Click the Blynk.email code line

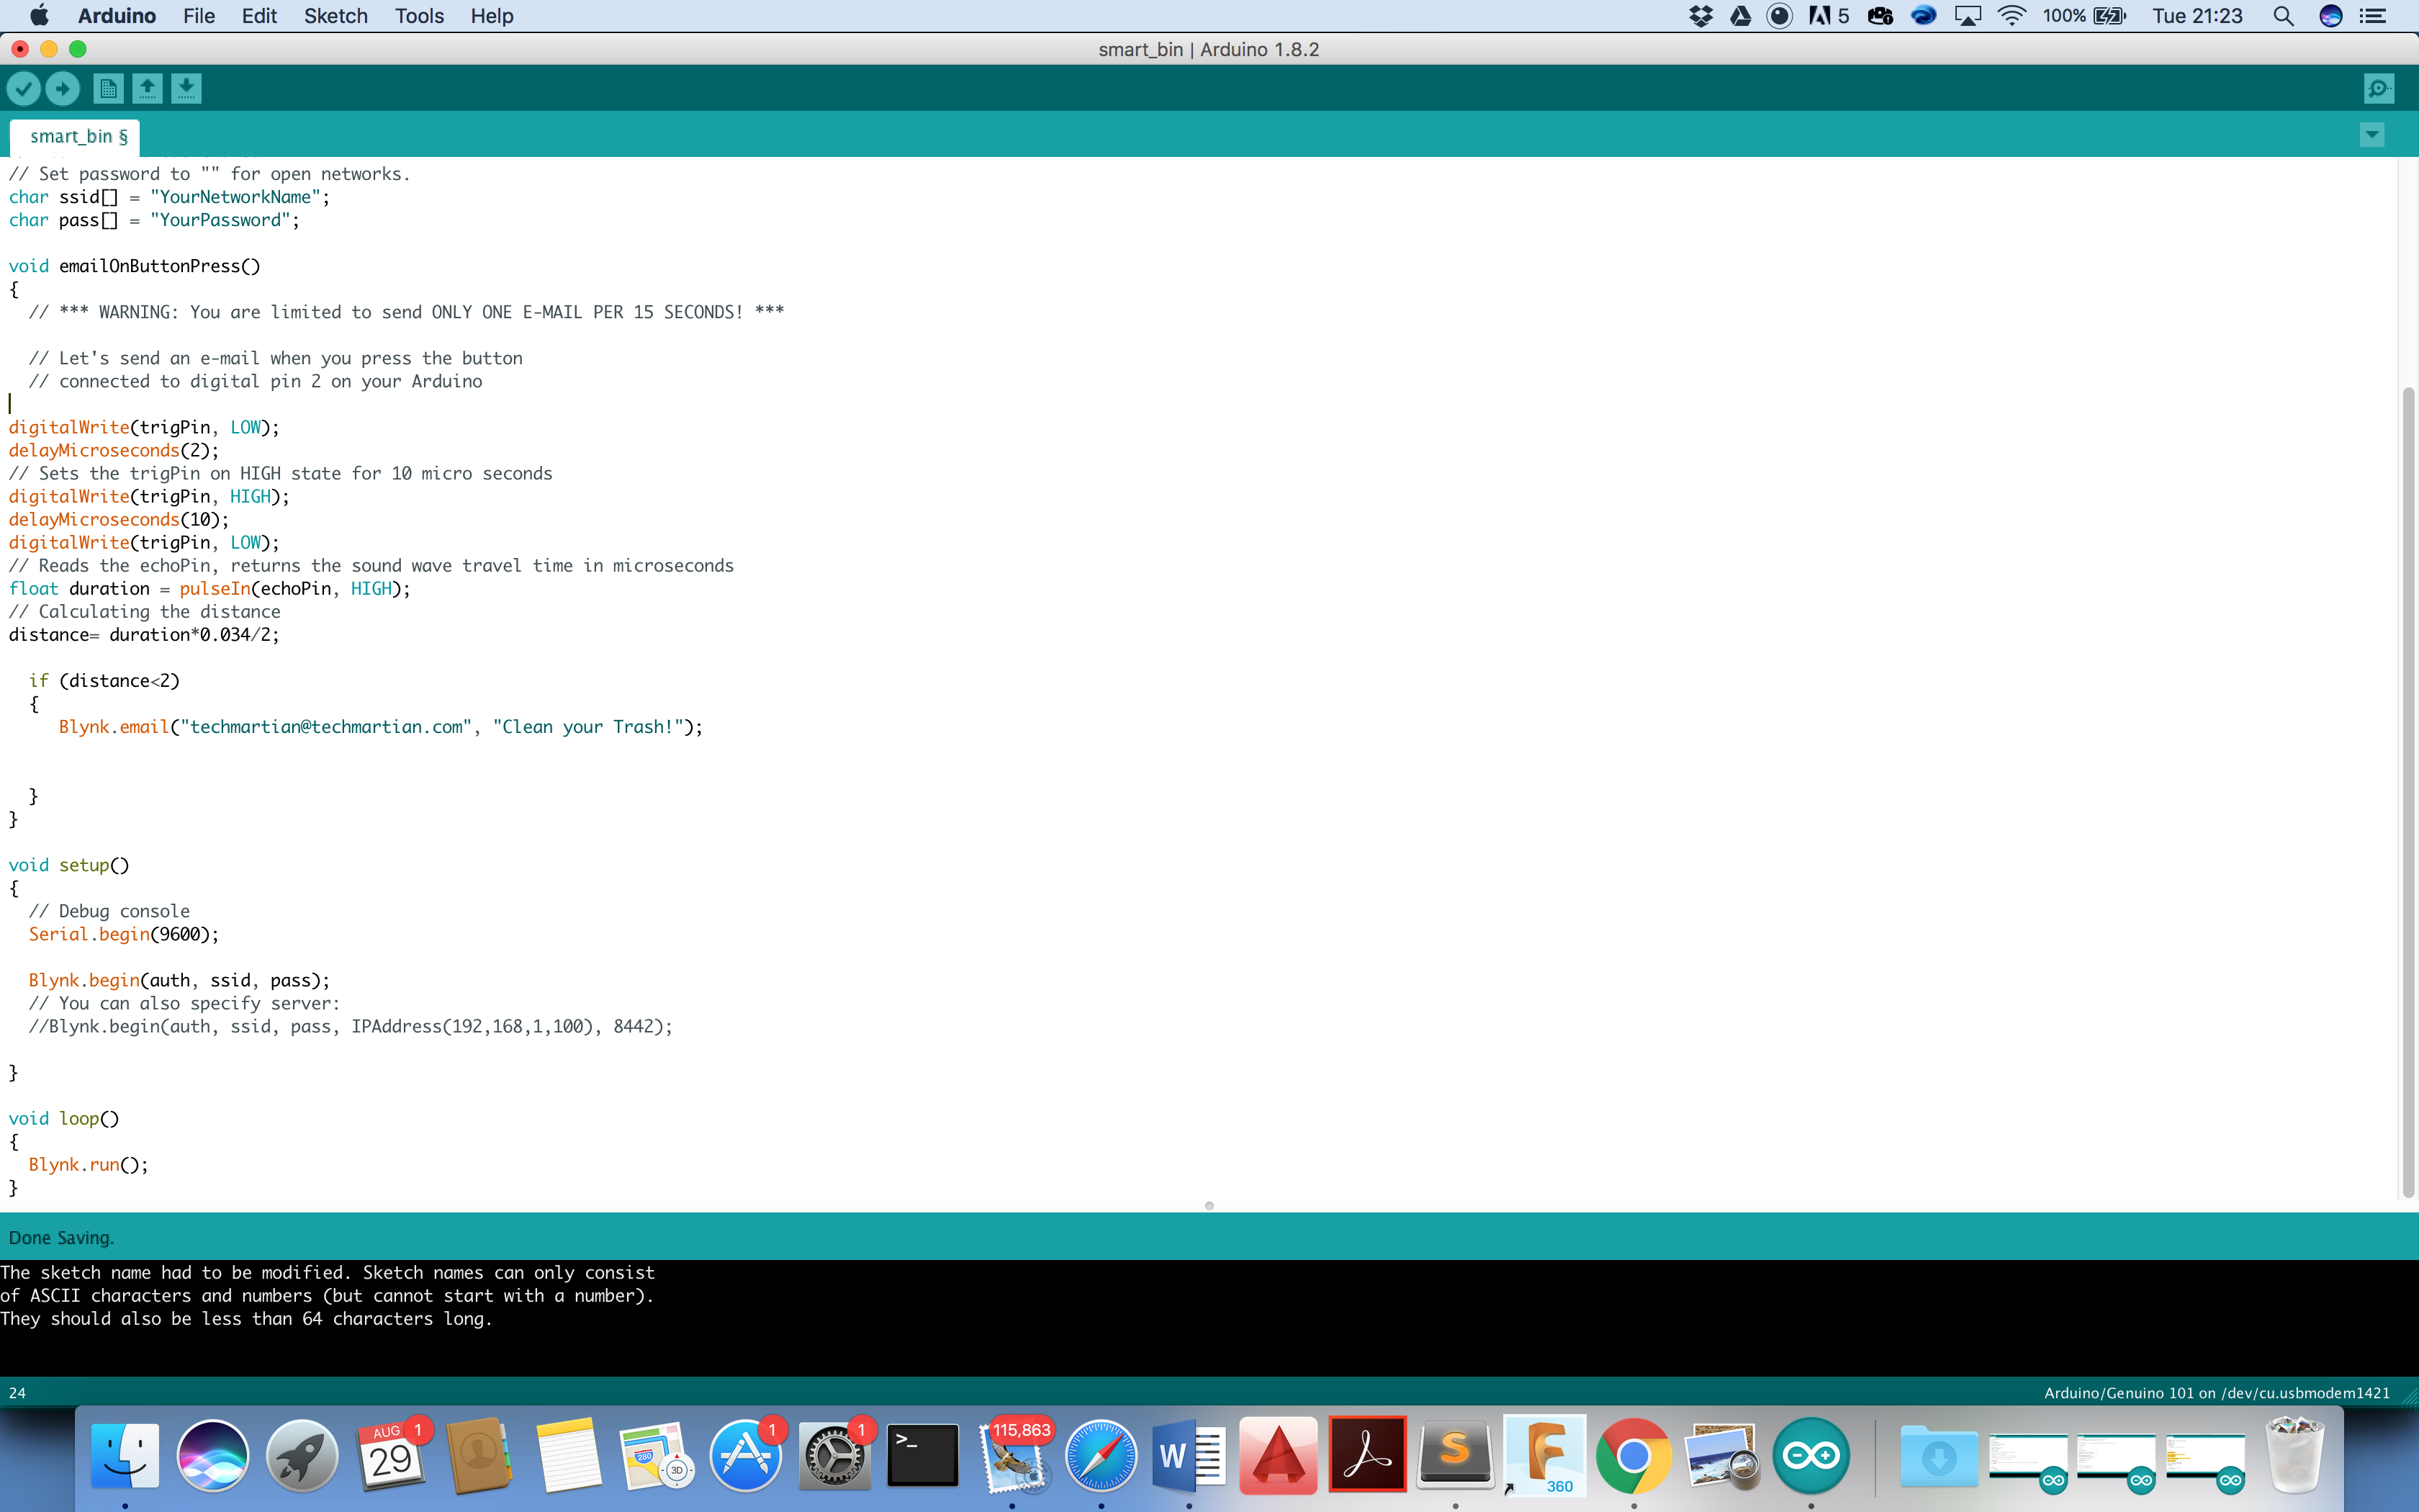tap(381, 727)
